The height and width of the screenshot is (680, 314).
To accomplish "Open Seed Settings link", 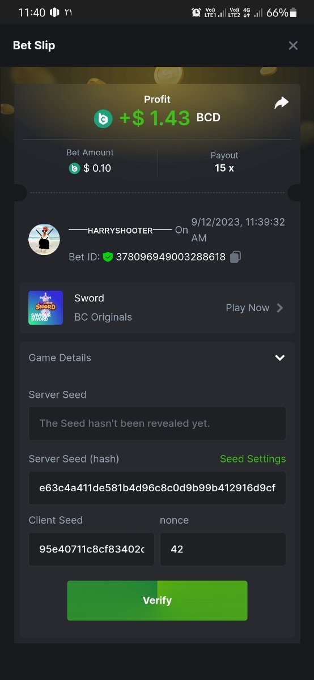I will [253, 459].
